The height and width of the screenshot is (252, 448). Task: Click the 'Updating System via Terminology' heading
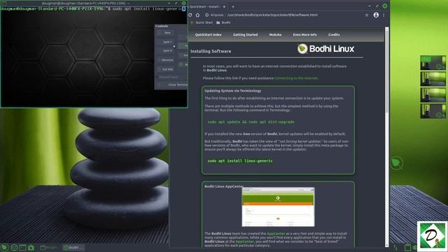click(x=232, y=91)
